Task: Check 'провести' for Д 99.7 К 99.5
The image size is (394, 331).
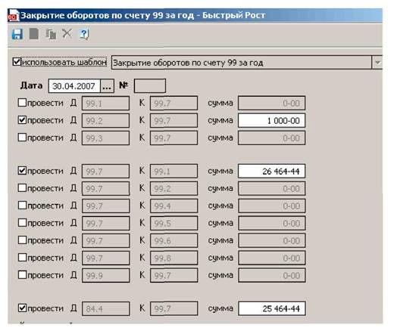Action: click(x=22, y=223)
